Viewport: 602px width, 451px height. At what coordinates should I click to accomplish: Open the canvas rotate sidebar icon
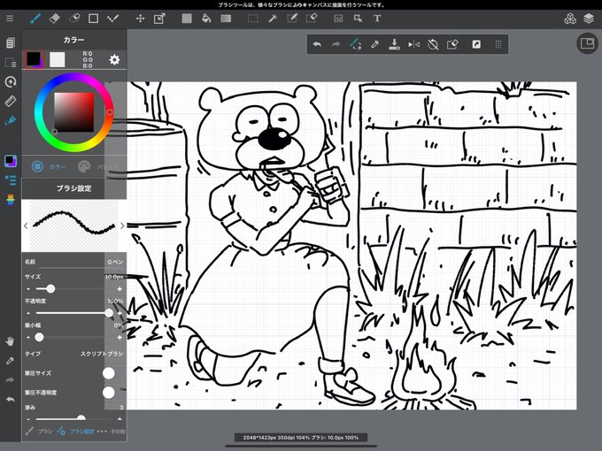(x=11, y=81)
